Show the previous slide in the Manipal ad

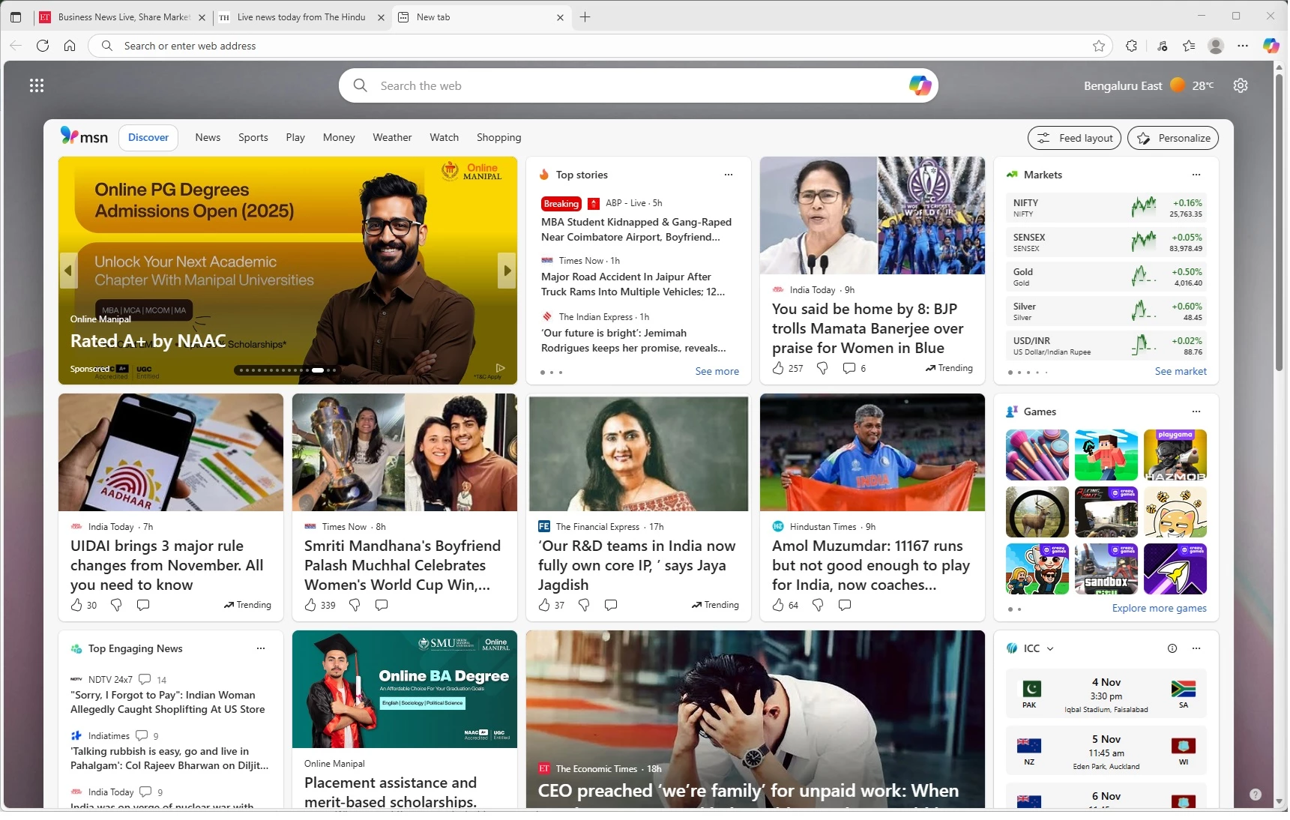click(x=68, y=271)
